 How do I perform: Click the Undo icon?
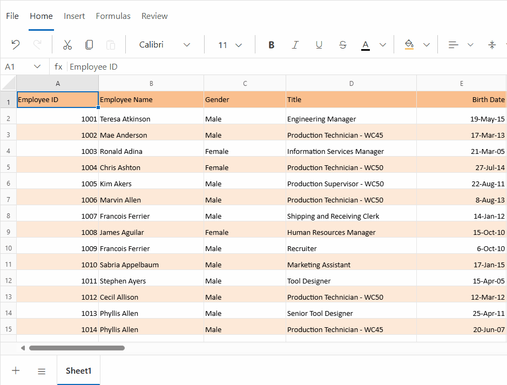tap(16, 45)
